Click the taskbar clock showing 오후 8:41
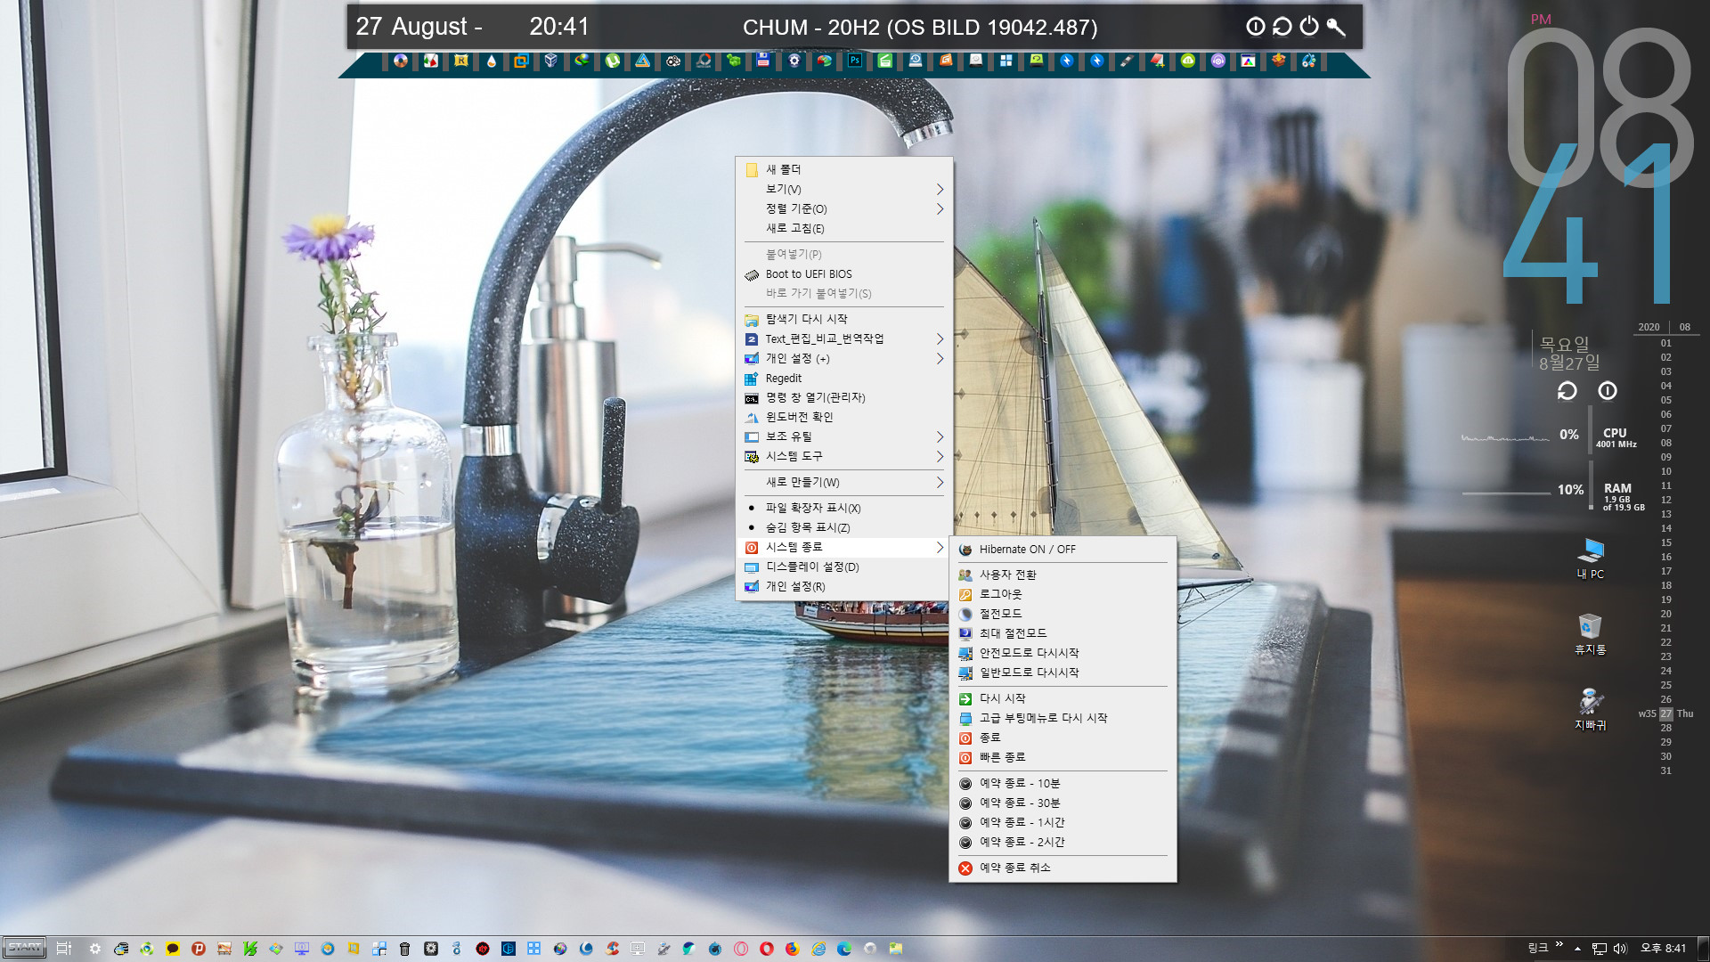 tap(1663, 949)
